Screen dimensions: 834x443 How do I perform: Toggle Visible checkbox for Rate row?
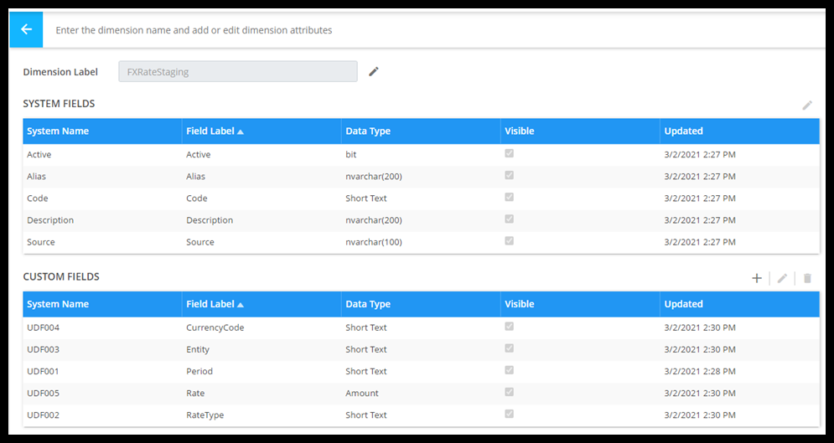point(509,392)
